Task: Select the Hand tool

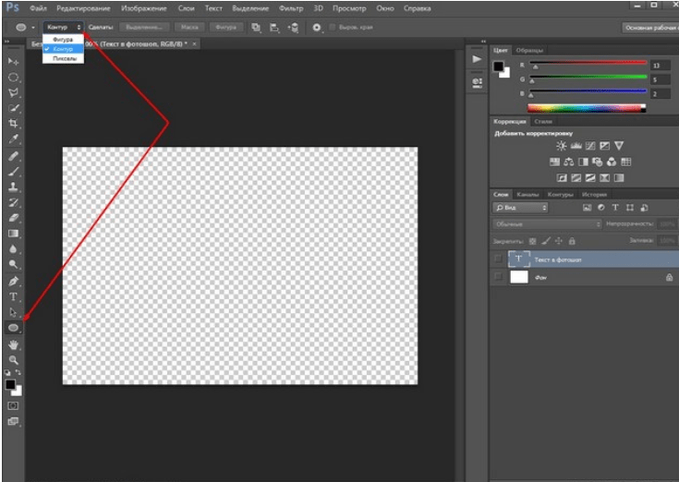Action: pos(14,344)
